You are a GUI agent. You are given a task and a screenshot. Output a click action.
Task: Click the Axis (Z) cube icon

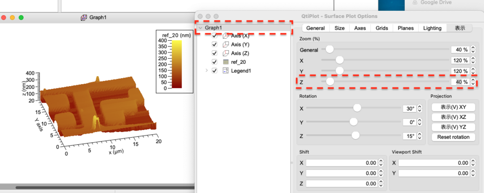[x=225, y=53]
